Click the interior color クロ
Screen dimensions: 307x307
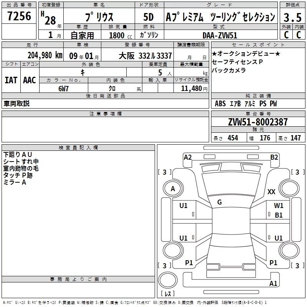click(x=112, y=89)
